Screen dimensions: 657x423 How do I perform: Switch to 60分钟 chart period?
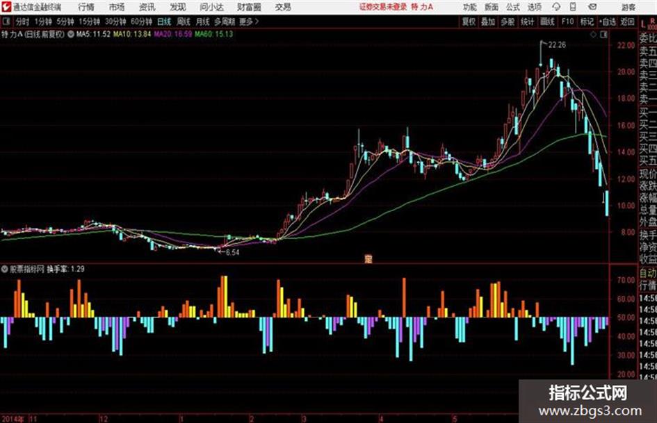141,22
